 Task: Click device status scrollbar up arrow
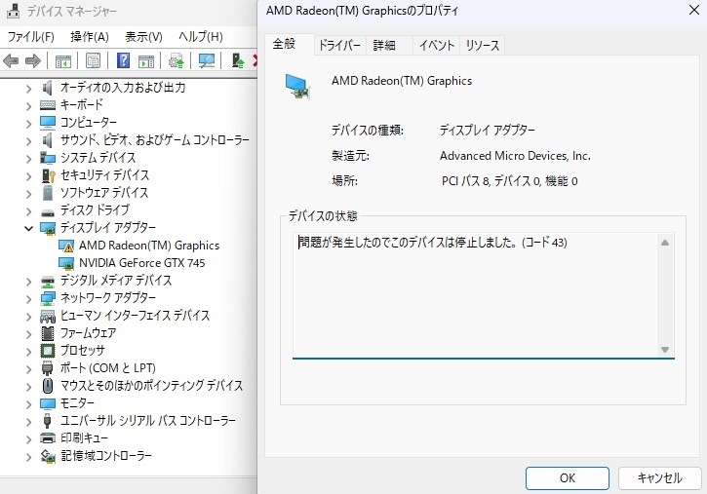point(665,243)
